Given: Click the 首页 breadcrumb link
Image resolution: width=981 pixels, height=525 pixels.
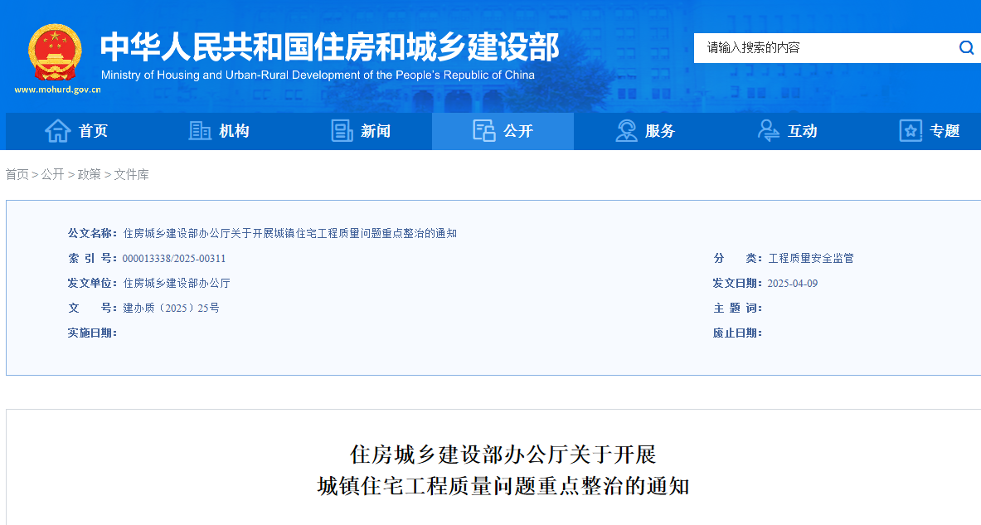Looking at the screenshot, I should (17, 174).
